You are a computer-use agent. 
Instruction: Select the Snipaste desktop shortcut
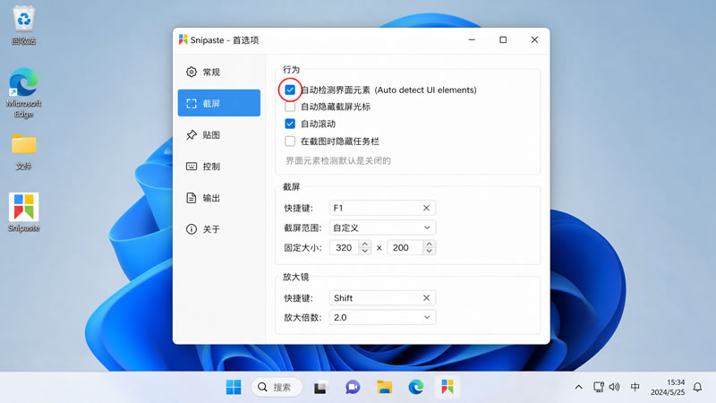tap(24, 212)
